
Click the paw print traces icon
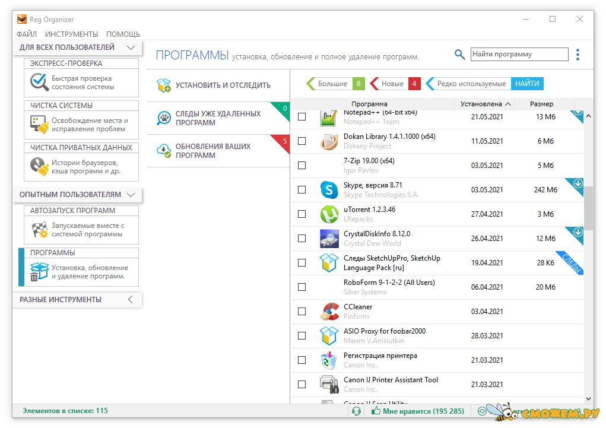click(x=163, y=118)
